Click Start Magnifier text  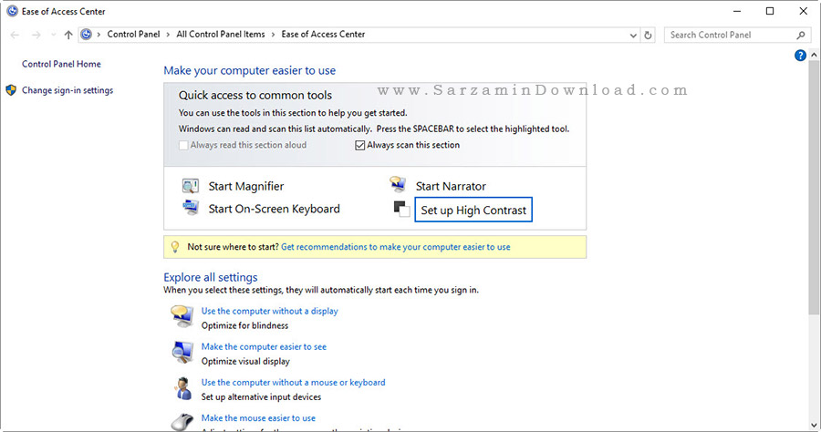[x=246, y=186]
